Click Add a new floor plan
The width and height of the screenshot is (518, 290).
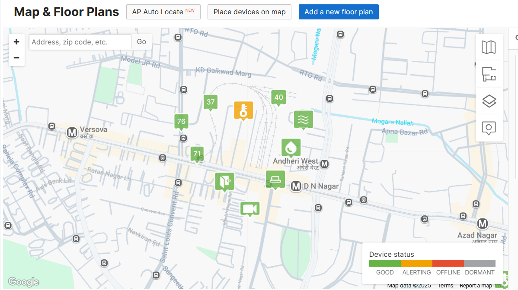point(338,12)
